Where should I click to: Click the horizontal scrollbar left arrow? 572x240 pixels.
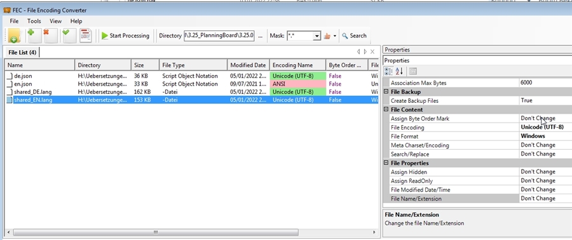(9, 232)
